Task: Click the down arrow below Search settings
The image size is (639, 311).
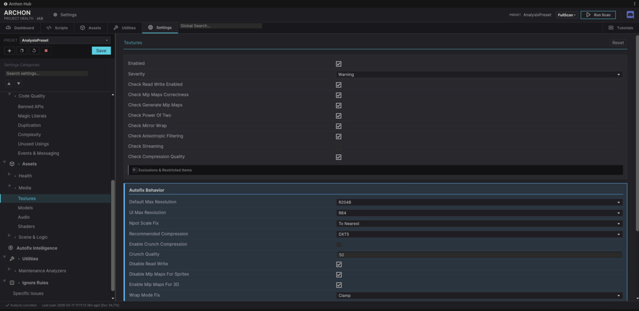Action: (19, 84)
